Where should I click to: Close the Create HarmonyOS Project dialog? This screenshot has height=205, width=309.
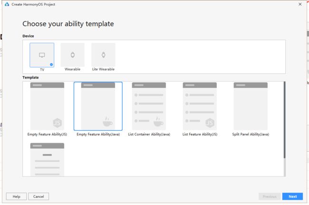click(x=300, y=4)
